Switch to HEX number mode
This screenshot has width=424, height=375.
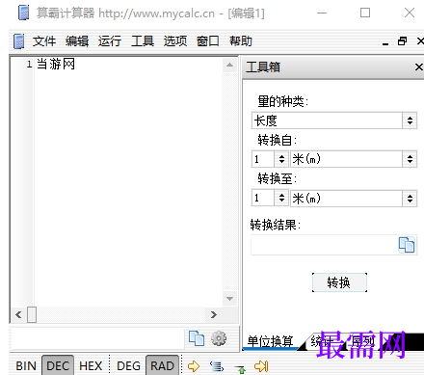[91, 365]
